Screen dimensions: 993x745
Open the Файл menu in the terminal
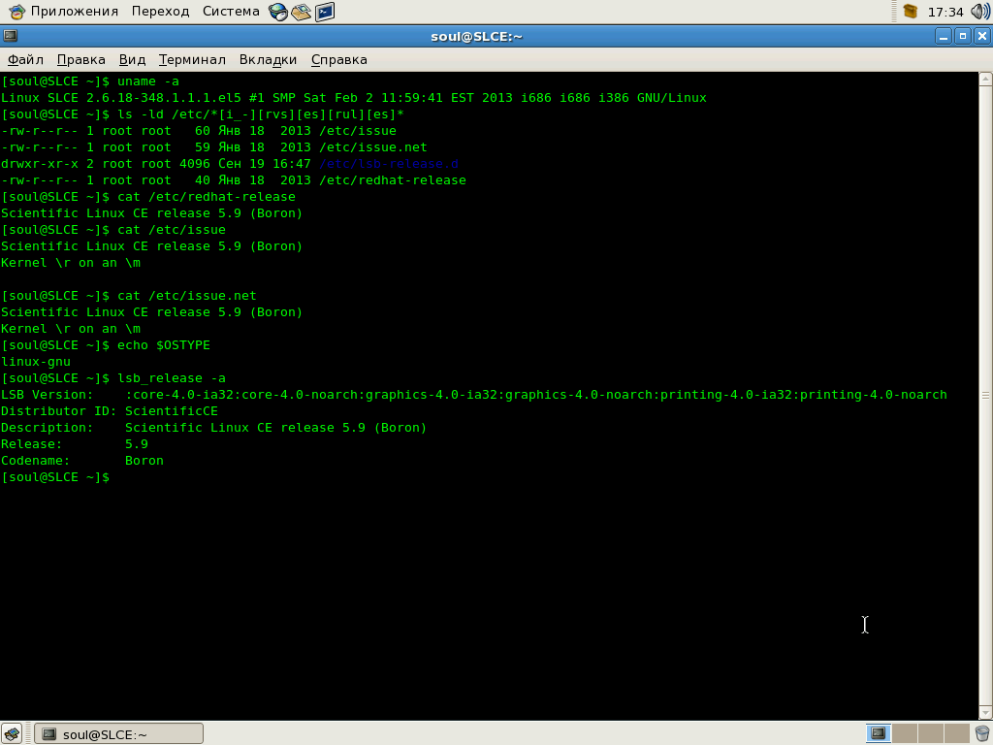[25, 59]
